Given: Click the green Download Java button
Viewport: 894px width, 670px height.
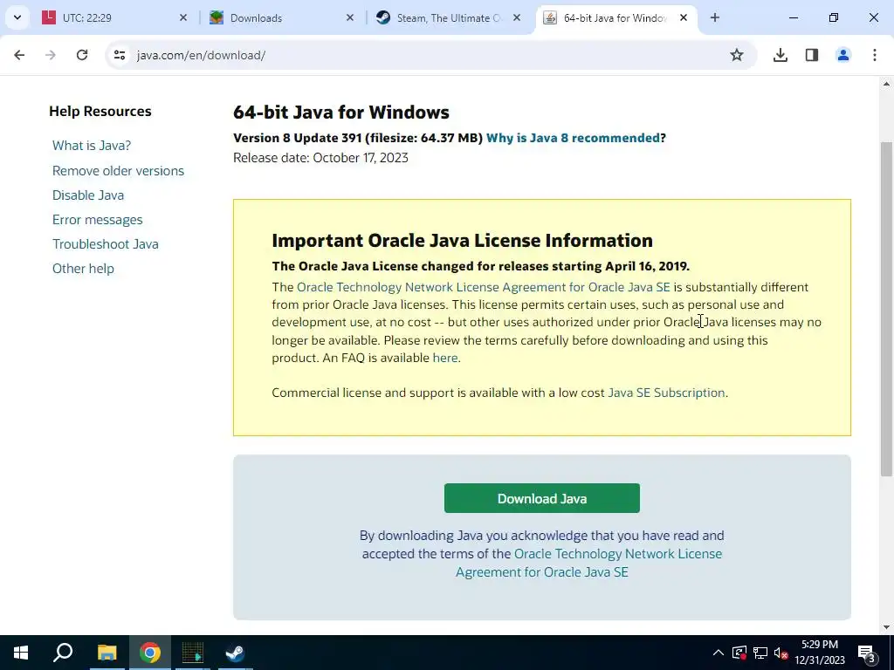Looking at the screenshot, I should (x=541, y=498).
